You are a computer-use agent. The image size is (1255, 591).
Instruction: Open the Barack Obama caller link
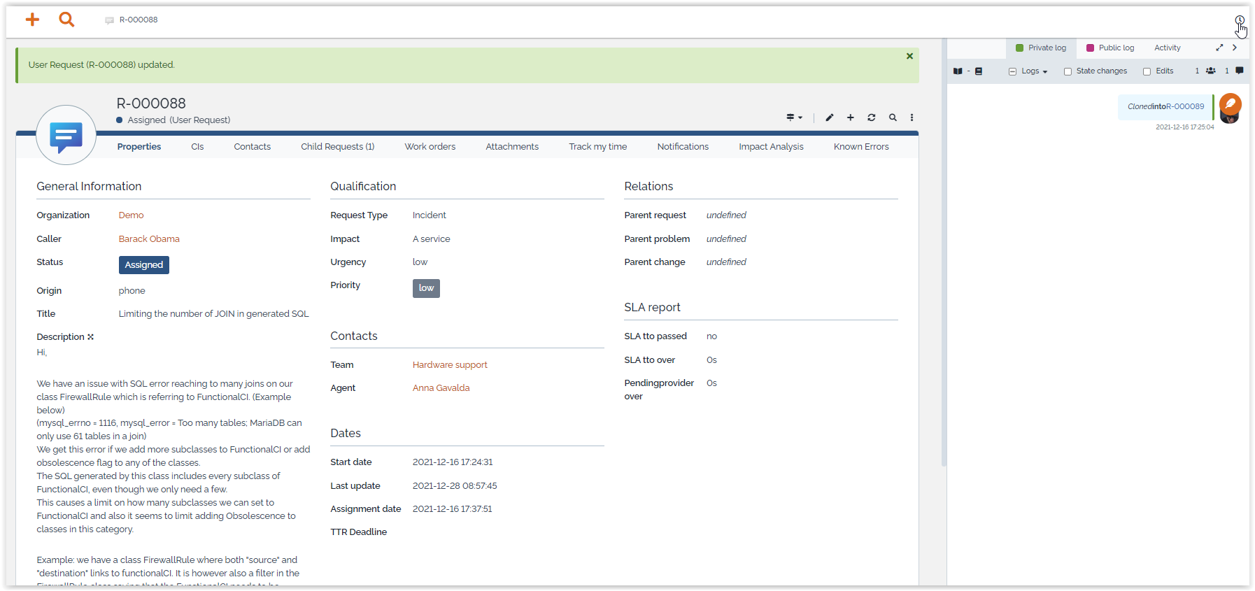(149, 239)
